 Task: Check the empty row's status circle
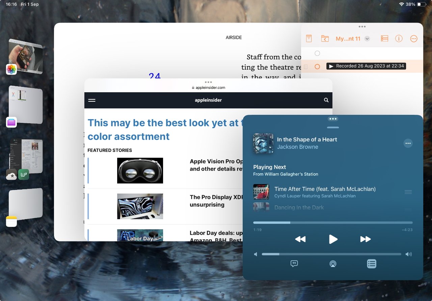point(317,53)
